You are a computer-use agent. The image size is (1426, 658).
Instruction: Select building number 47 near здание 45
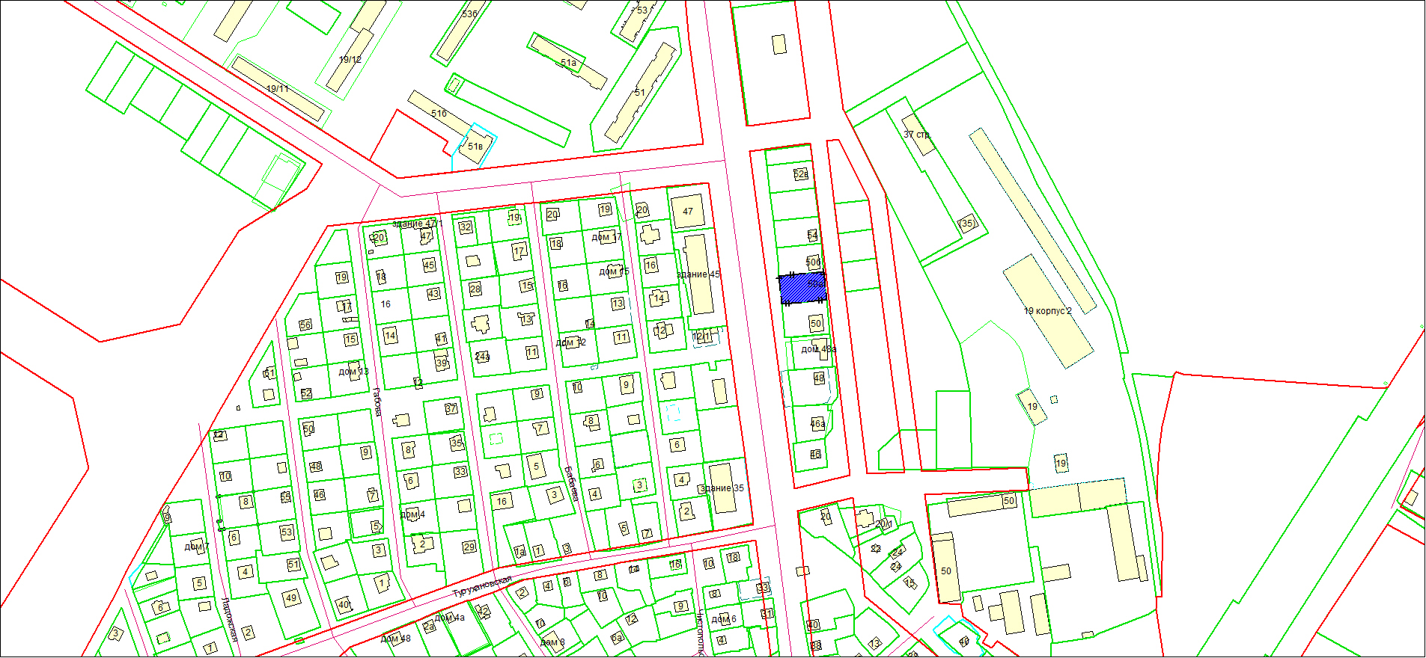tap(687, 212)
